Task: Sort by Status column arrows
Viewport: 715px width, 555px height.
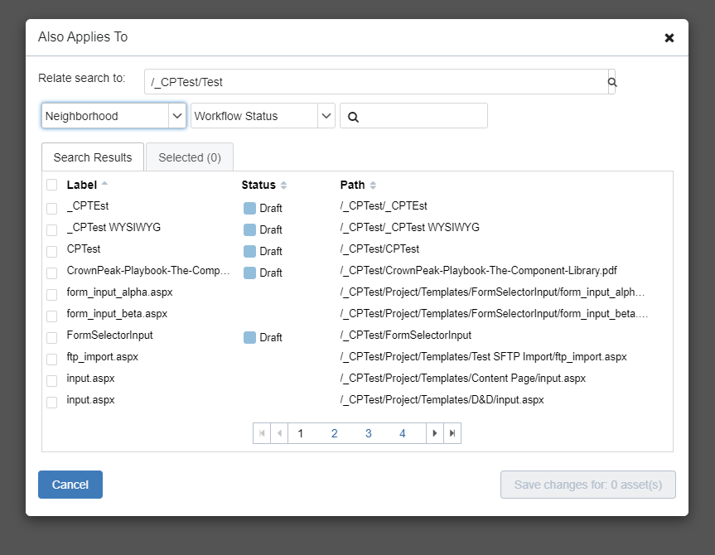Action: tap(283, 186)
